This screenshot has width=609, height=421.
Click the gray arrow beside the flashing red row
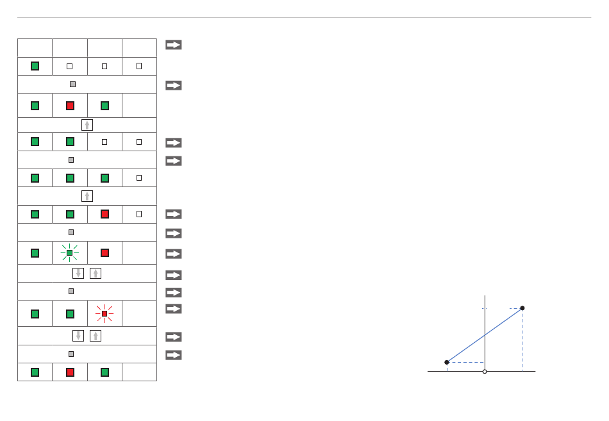[174, 309]
